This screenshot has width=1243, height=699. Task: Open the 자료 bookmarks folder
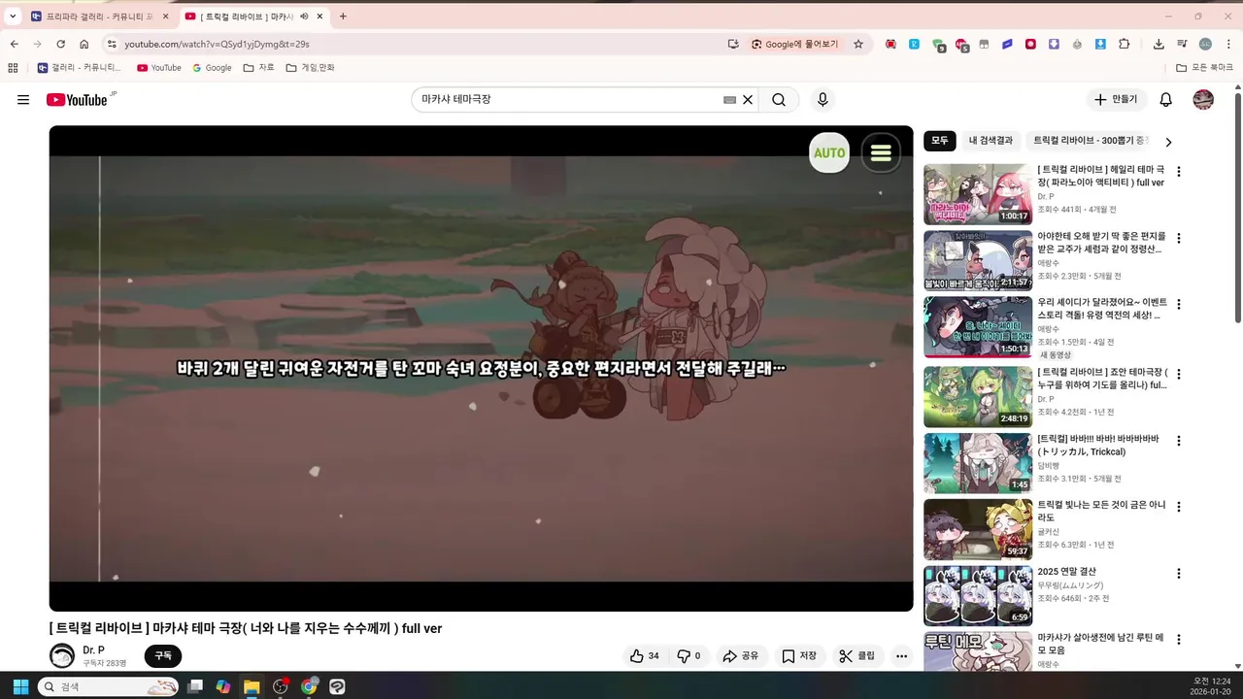coord(258,68)
